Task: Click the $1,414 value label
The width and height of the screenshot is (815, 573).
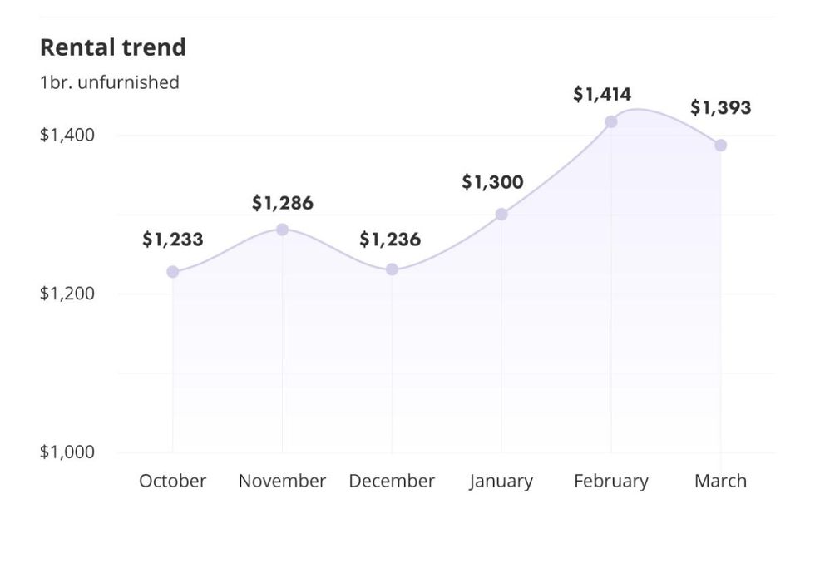Action: coord(602,95)
